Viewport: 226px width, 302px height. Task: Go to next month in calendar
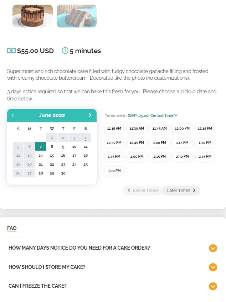click(90, 115)
